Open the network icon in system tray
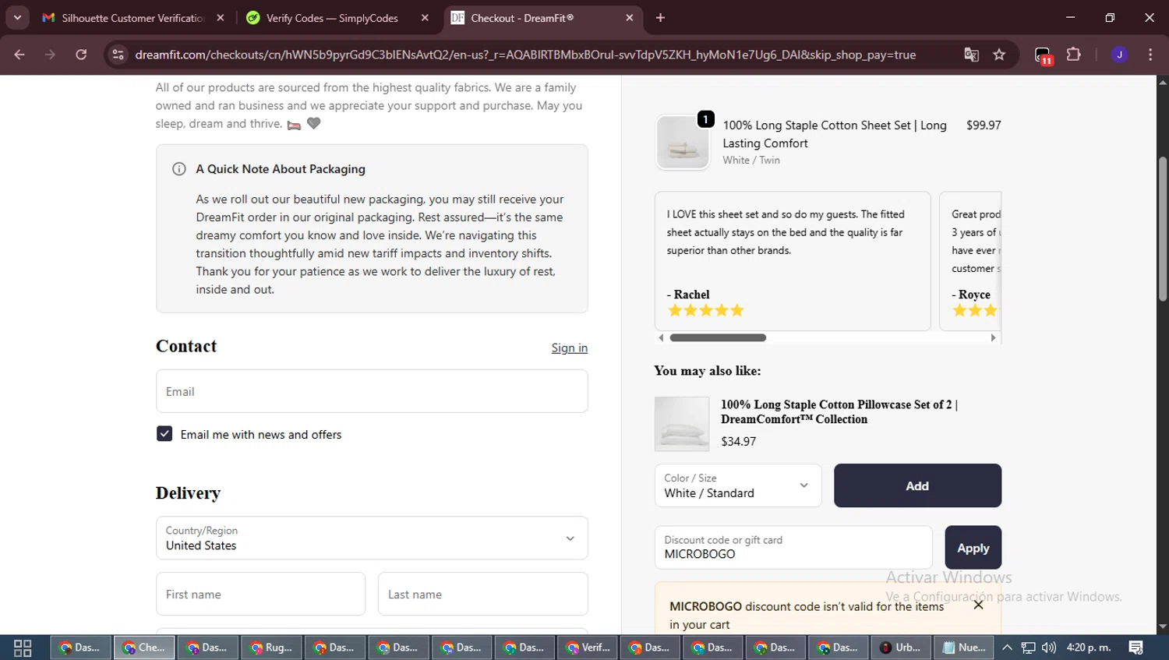This screenshot has width=1169, height=660. [1029, 648]
